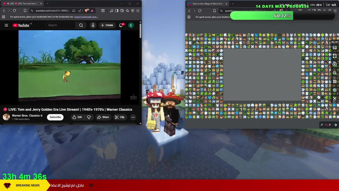The height and width of the screenshot is (191, 339).
Task: Open Leo AI sparkle icon in YouTube window
Action: 127,11
